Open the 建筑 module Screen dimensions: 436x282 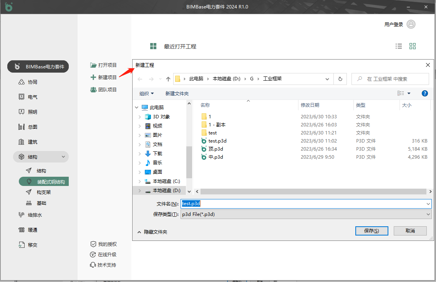[28, 142]
